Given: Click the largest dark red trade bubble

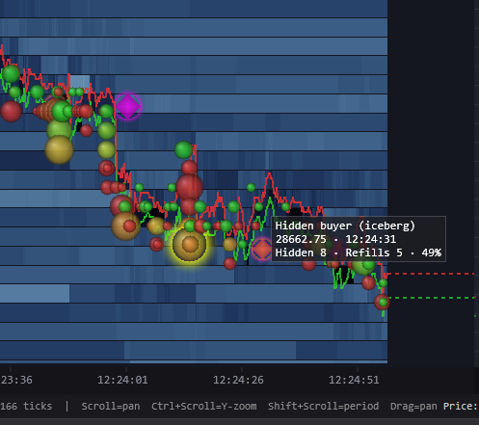Looking at the screenshot, I should [190, 187].
